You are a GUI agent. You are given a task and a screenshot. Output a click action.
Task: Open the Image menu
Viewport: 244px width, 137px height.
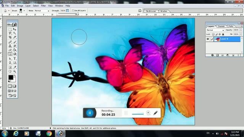pyautogui.click(x=20, y=6)
